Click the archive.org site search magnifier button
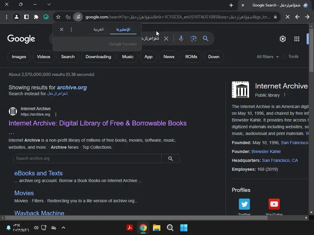The height and width of the screenshot is (235, 314). click(x=170, y=159)
